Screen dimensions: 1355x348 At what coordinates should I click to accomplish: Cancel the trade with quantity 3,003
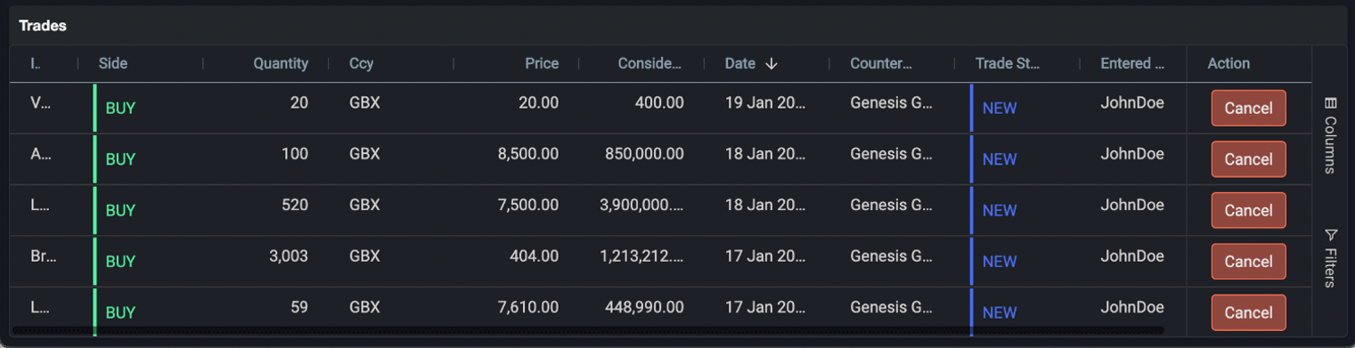1248,262
